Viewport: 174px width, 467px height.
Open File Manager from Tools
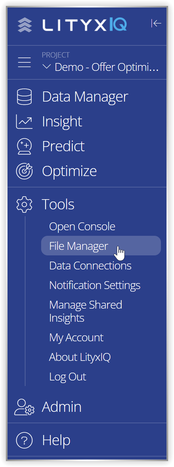click(x=101, y=246)
